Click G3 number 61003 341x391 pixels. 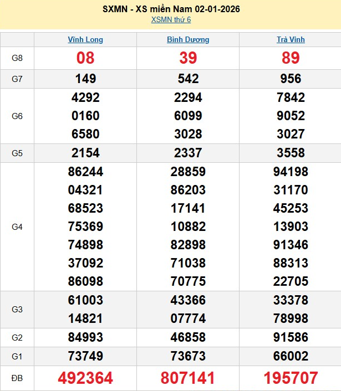[85, 300]
